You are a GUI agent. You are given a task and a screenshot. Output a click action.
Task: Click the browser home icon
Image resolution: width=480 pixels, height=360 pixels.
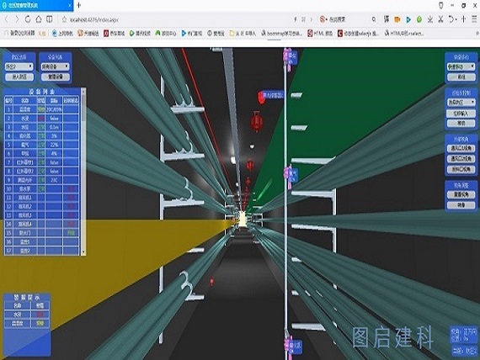39,19
